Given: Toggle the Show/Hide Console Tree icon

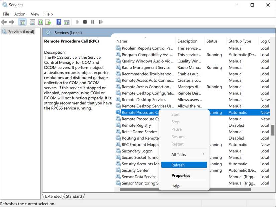Looking at the screenshot, I should click(22, 22).
